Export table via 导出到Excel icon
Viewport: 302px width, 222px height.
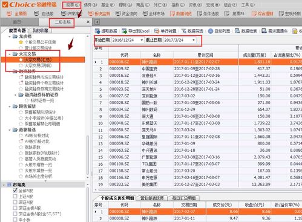click(x=124, y=31)
